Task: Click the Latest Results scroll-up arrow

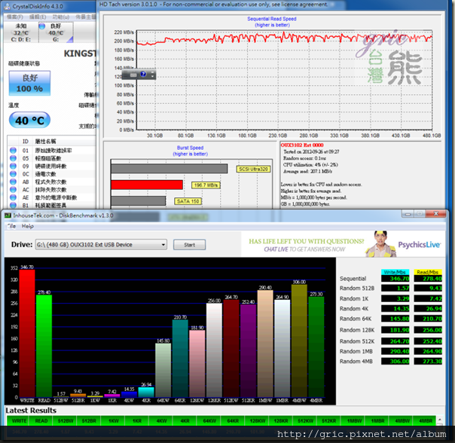Action: coord(440,420)
